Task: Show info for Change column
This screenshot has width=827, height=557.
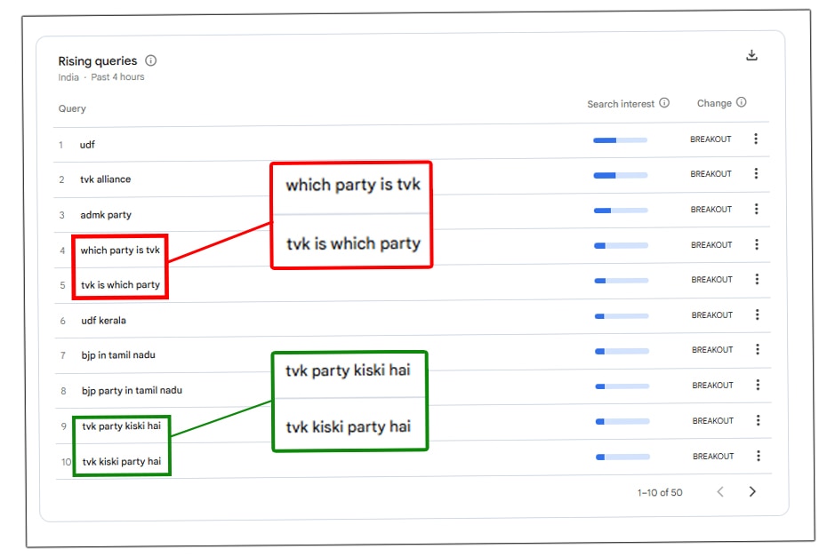Action: pos(741,102)
